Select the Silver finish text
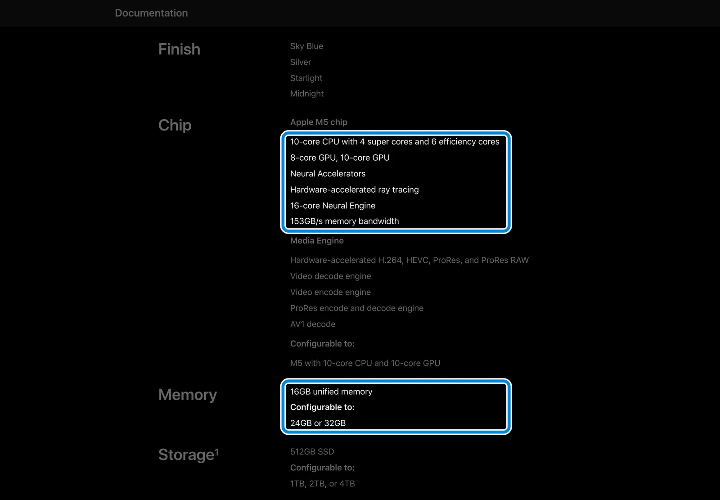 point(301,62)
